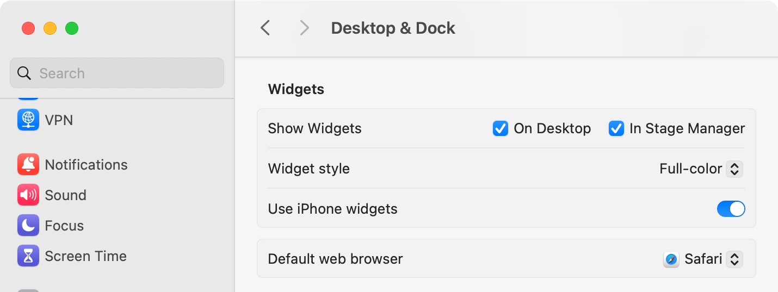Click inside the Search field
Image resolution: width=778 pixels, height=292 pixels.
pos(125,73)
